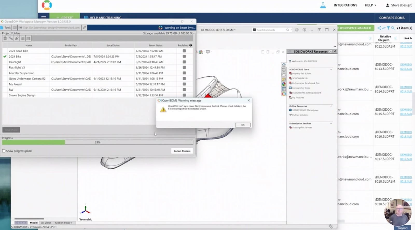Enable the Show progress panel checkbox
Screen dimensions: 415x230
point(4,151)
